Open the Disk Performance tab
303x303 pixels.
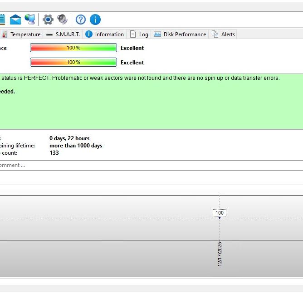coord(180,34)
